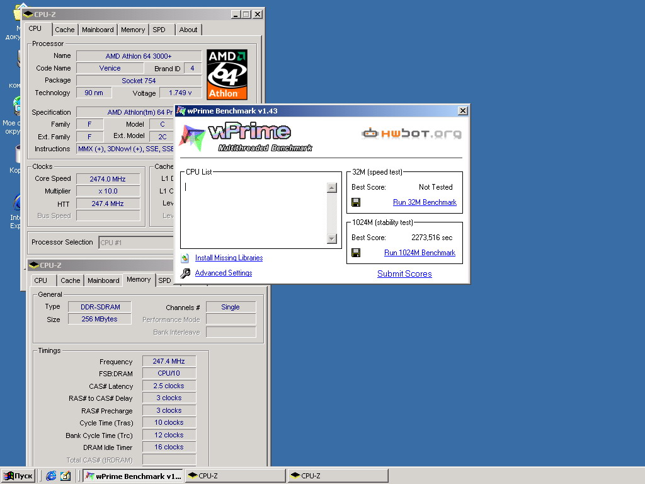This screenshot has height=484, width=645.
Task: Open Memory tab in top CPU-Z window
Action: (x=132, y=30)
